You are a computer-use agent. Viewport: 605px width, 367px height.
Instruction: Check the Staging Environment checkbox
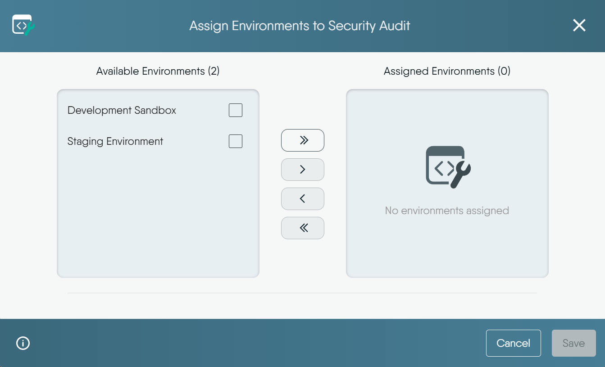(235, 141)
